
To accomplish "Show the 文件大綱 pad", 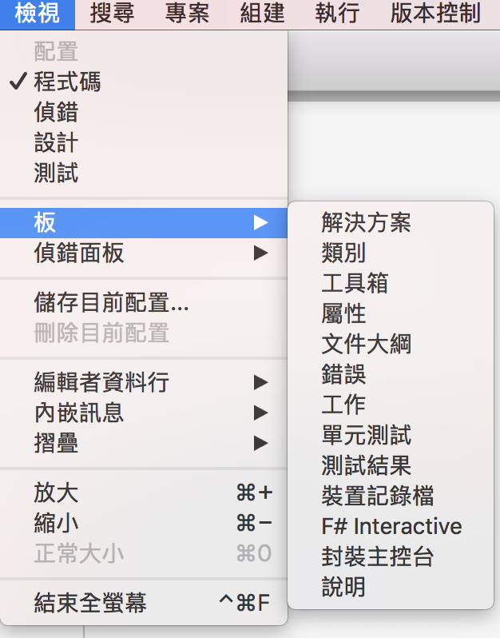I will coord(391,344).
